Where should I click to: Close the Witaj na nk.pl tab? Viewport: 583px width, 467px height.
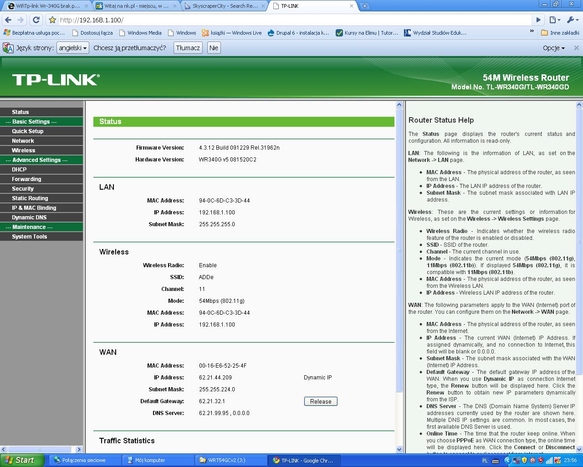[175, 6]
